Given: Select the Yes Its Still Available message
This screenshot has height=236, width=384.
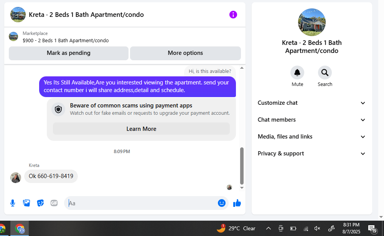Looking at the screenshot, I should point(137,86).
